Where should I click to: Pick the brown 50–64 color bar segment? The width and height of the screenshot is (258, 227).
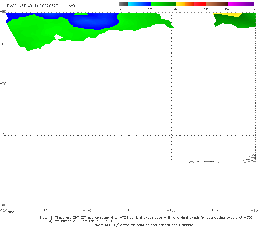[217, 4]
